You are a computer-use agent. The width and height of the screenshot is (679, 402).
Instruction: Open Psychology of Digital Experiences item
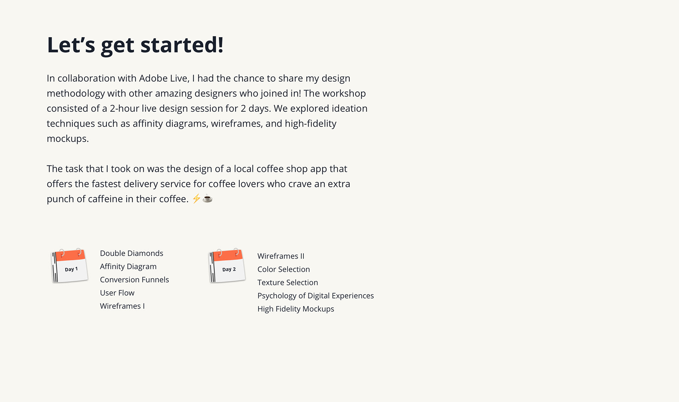click(315, 296)
